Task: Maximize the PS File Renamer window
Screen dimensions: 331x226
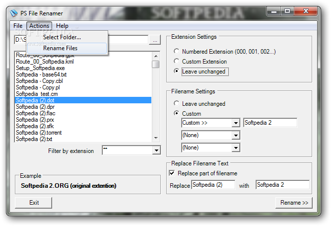Action: coord(287,11)
